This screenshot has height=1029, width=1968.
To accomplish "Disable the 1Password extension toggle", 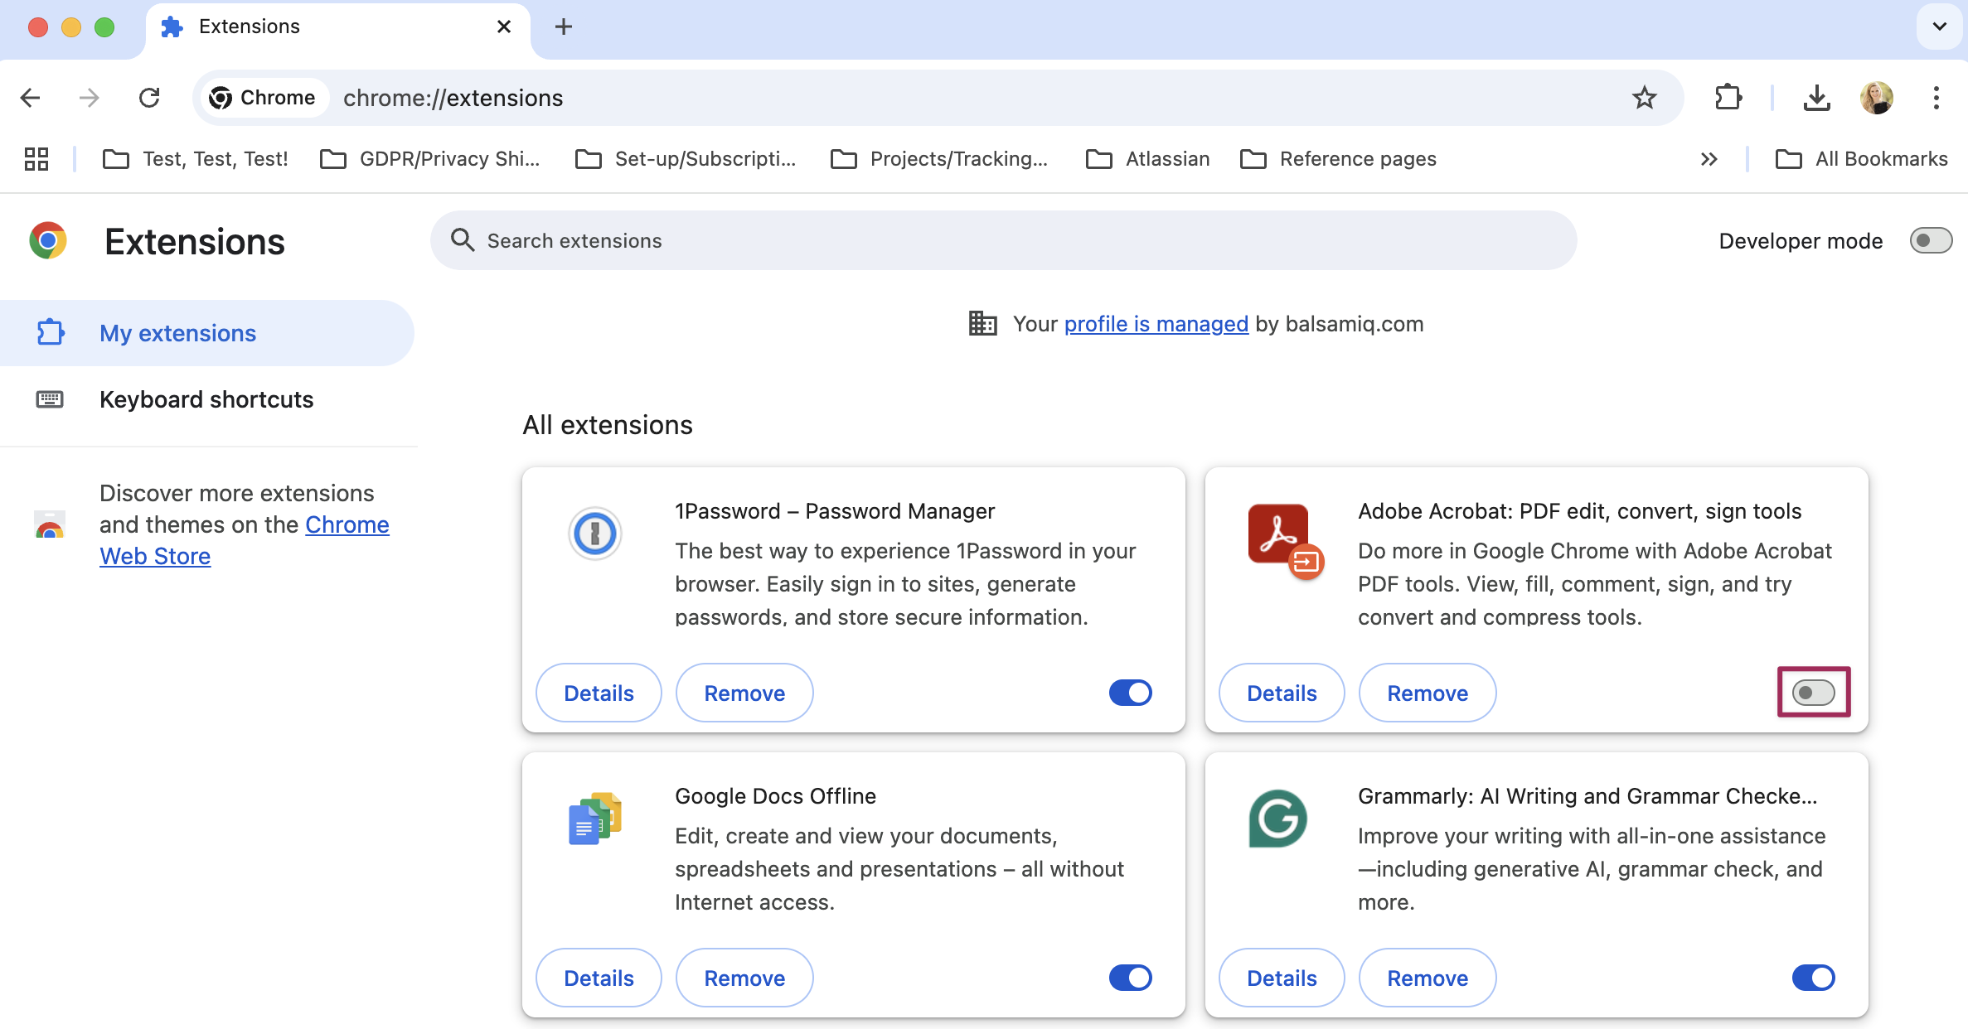I will [1130, 693].
